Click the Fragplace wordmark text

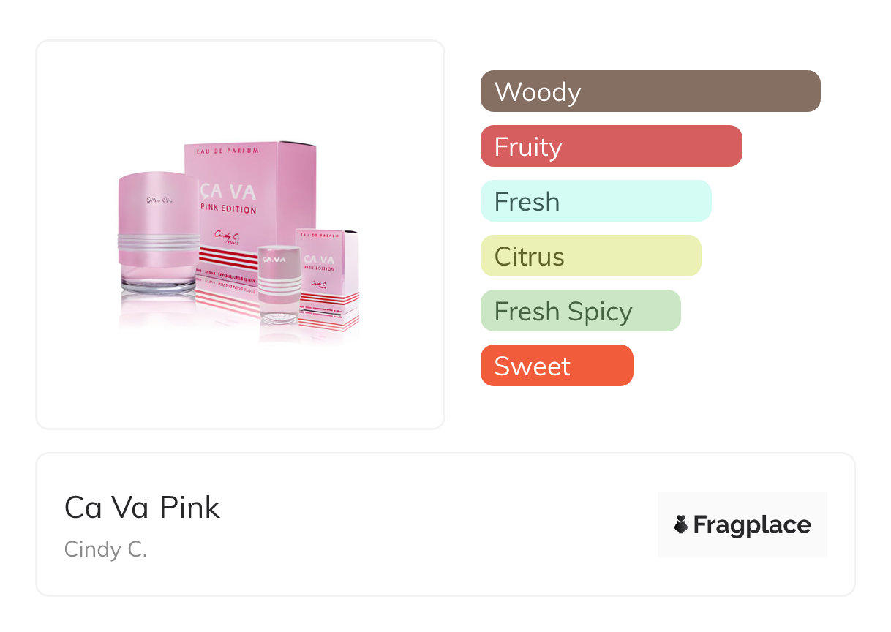[752, 525]
